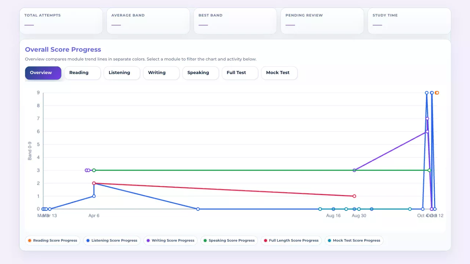The image size is (470, 264).
Task: Select the green Speaking point near Apr 6
Action: click(94, 170)
